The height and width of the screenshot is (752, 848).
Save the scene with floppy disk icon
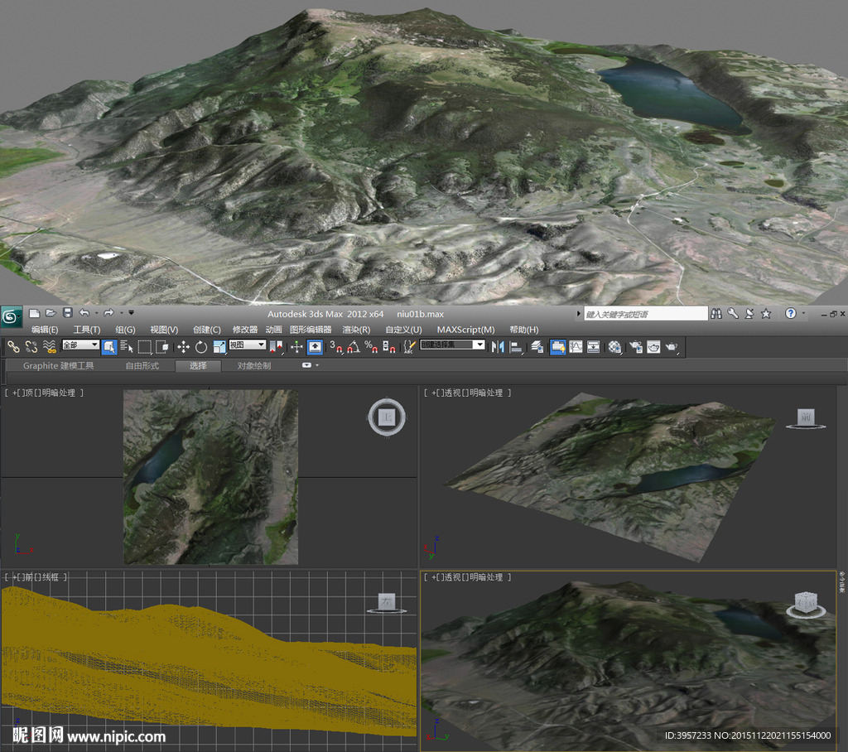click(x=68, y=313)
